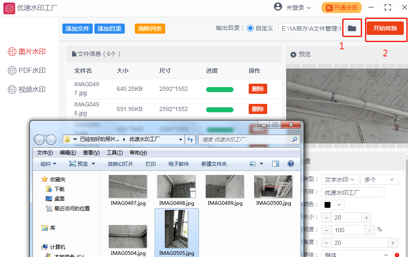Image resolution: width=408 pixels, height=257 pixels.
Task: Click the search magnifier in Explorer
Action: coord(295,139)
